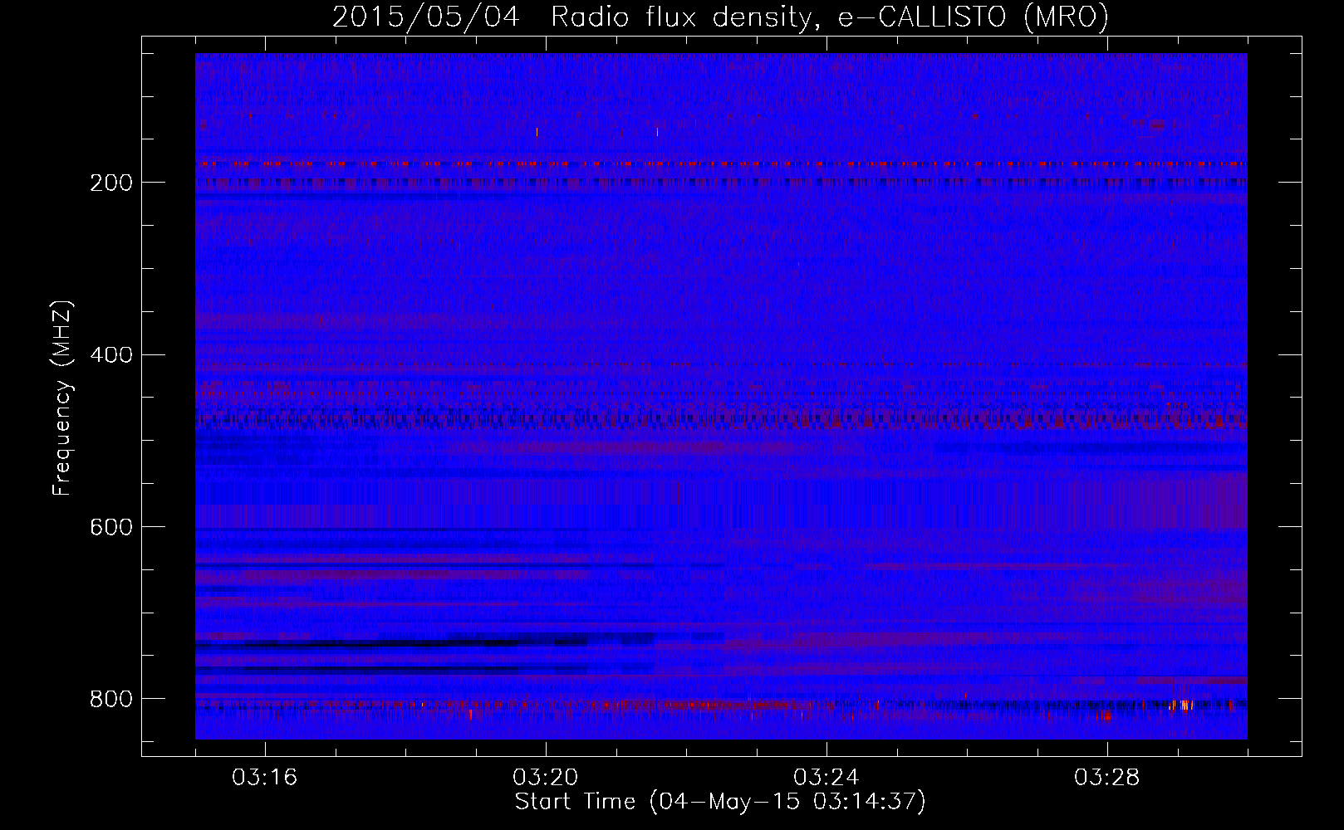
Task: Click the 400 frequency tick label
Action: [110, 356]
